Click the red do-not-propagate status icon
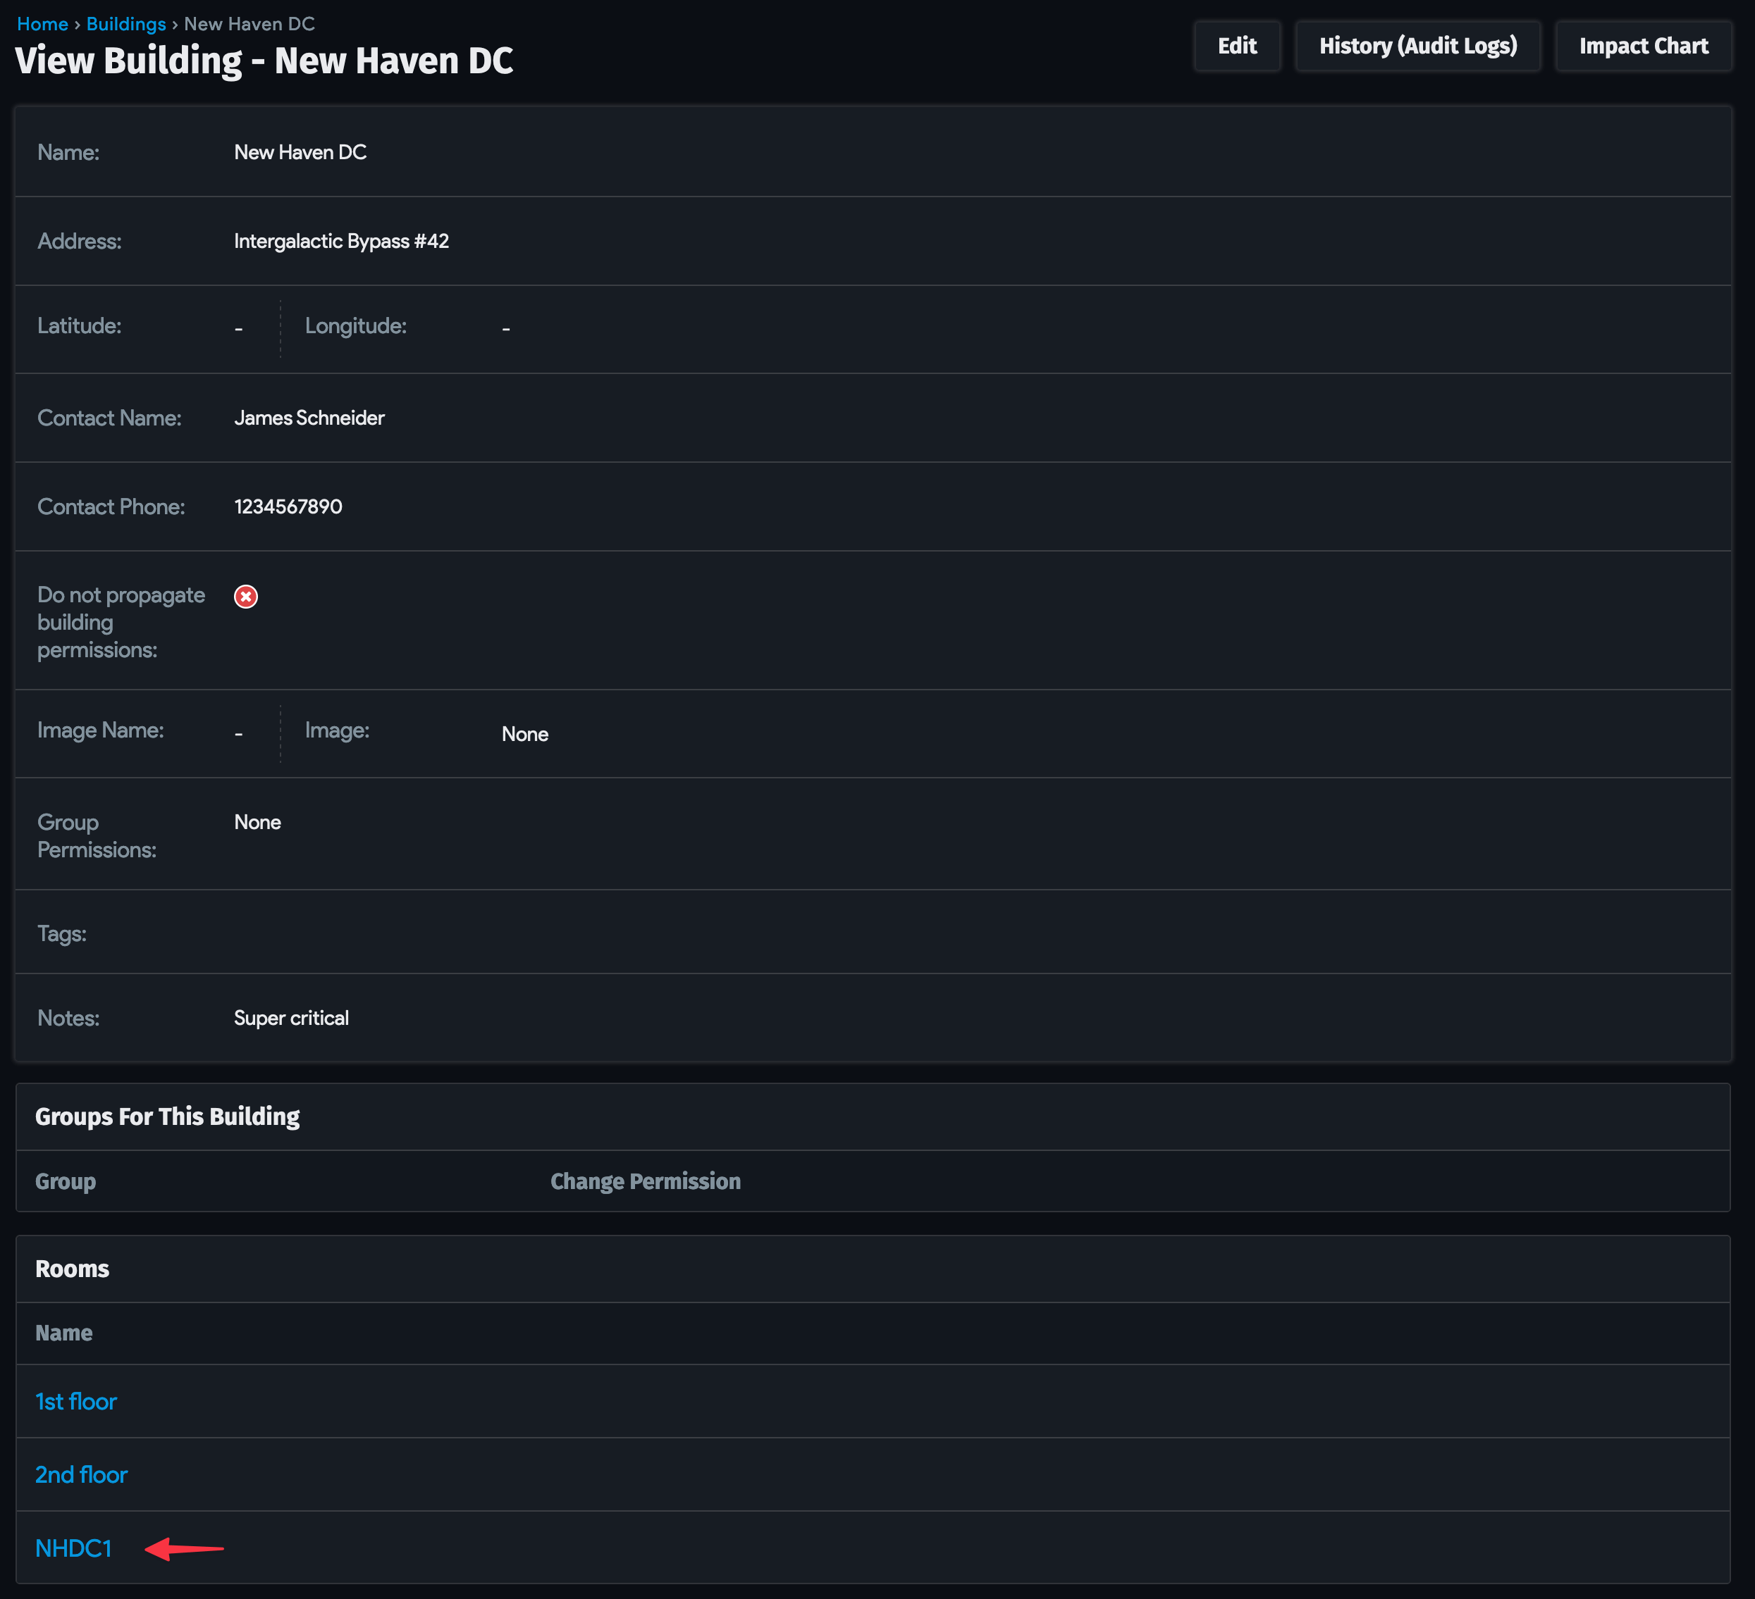 pyautogui.click(x=247, y=597)
